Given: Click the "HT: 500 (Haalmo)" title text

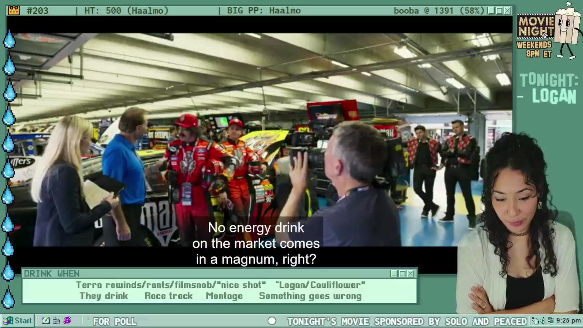Looking at the screenshot, I should coord(126,11).
